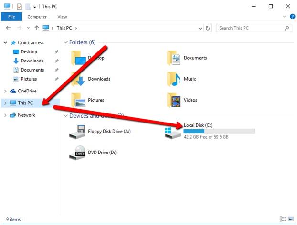Click the 'DVD Drive (D:)' label
297x225 pixels.
coord(102,153)
